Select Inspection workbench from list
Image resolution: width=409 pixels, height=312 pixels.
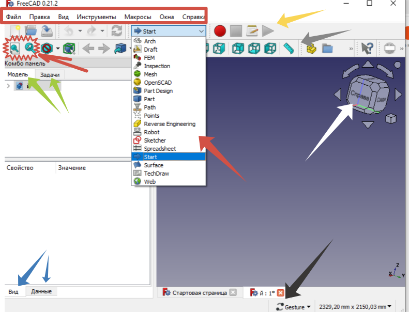tap(169, 66)
